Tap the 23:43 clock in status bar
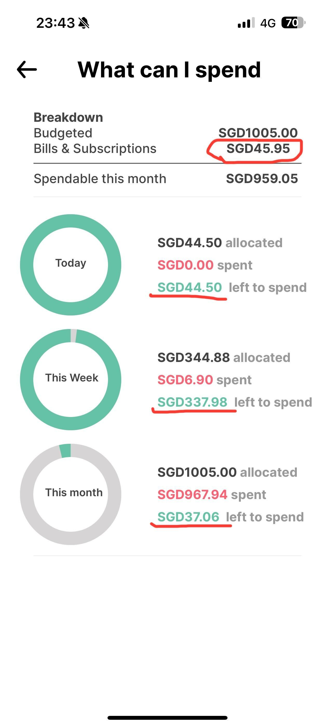Screen dimensions: 335x726 pos(56,23)
